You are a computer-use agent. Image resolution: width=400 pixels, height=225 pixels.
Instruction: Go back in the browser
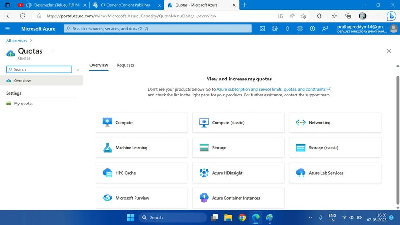pyautogui.click(x=8, y=16)
